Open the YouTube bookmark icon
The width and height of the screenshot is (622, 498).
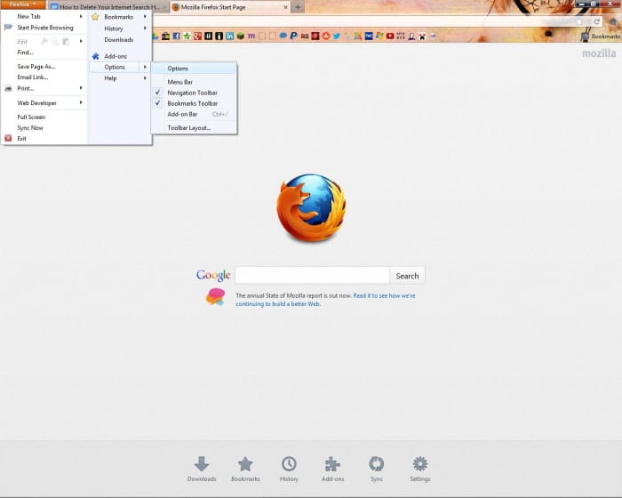pos(390,36)
